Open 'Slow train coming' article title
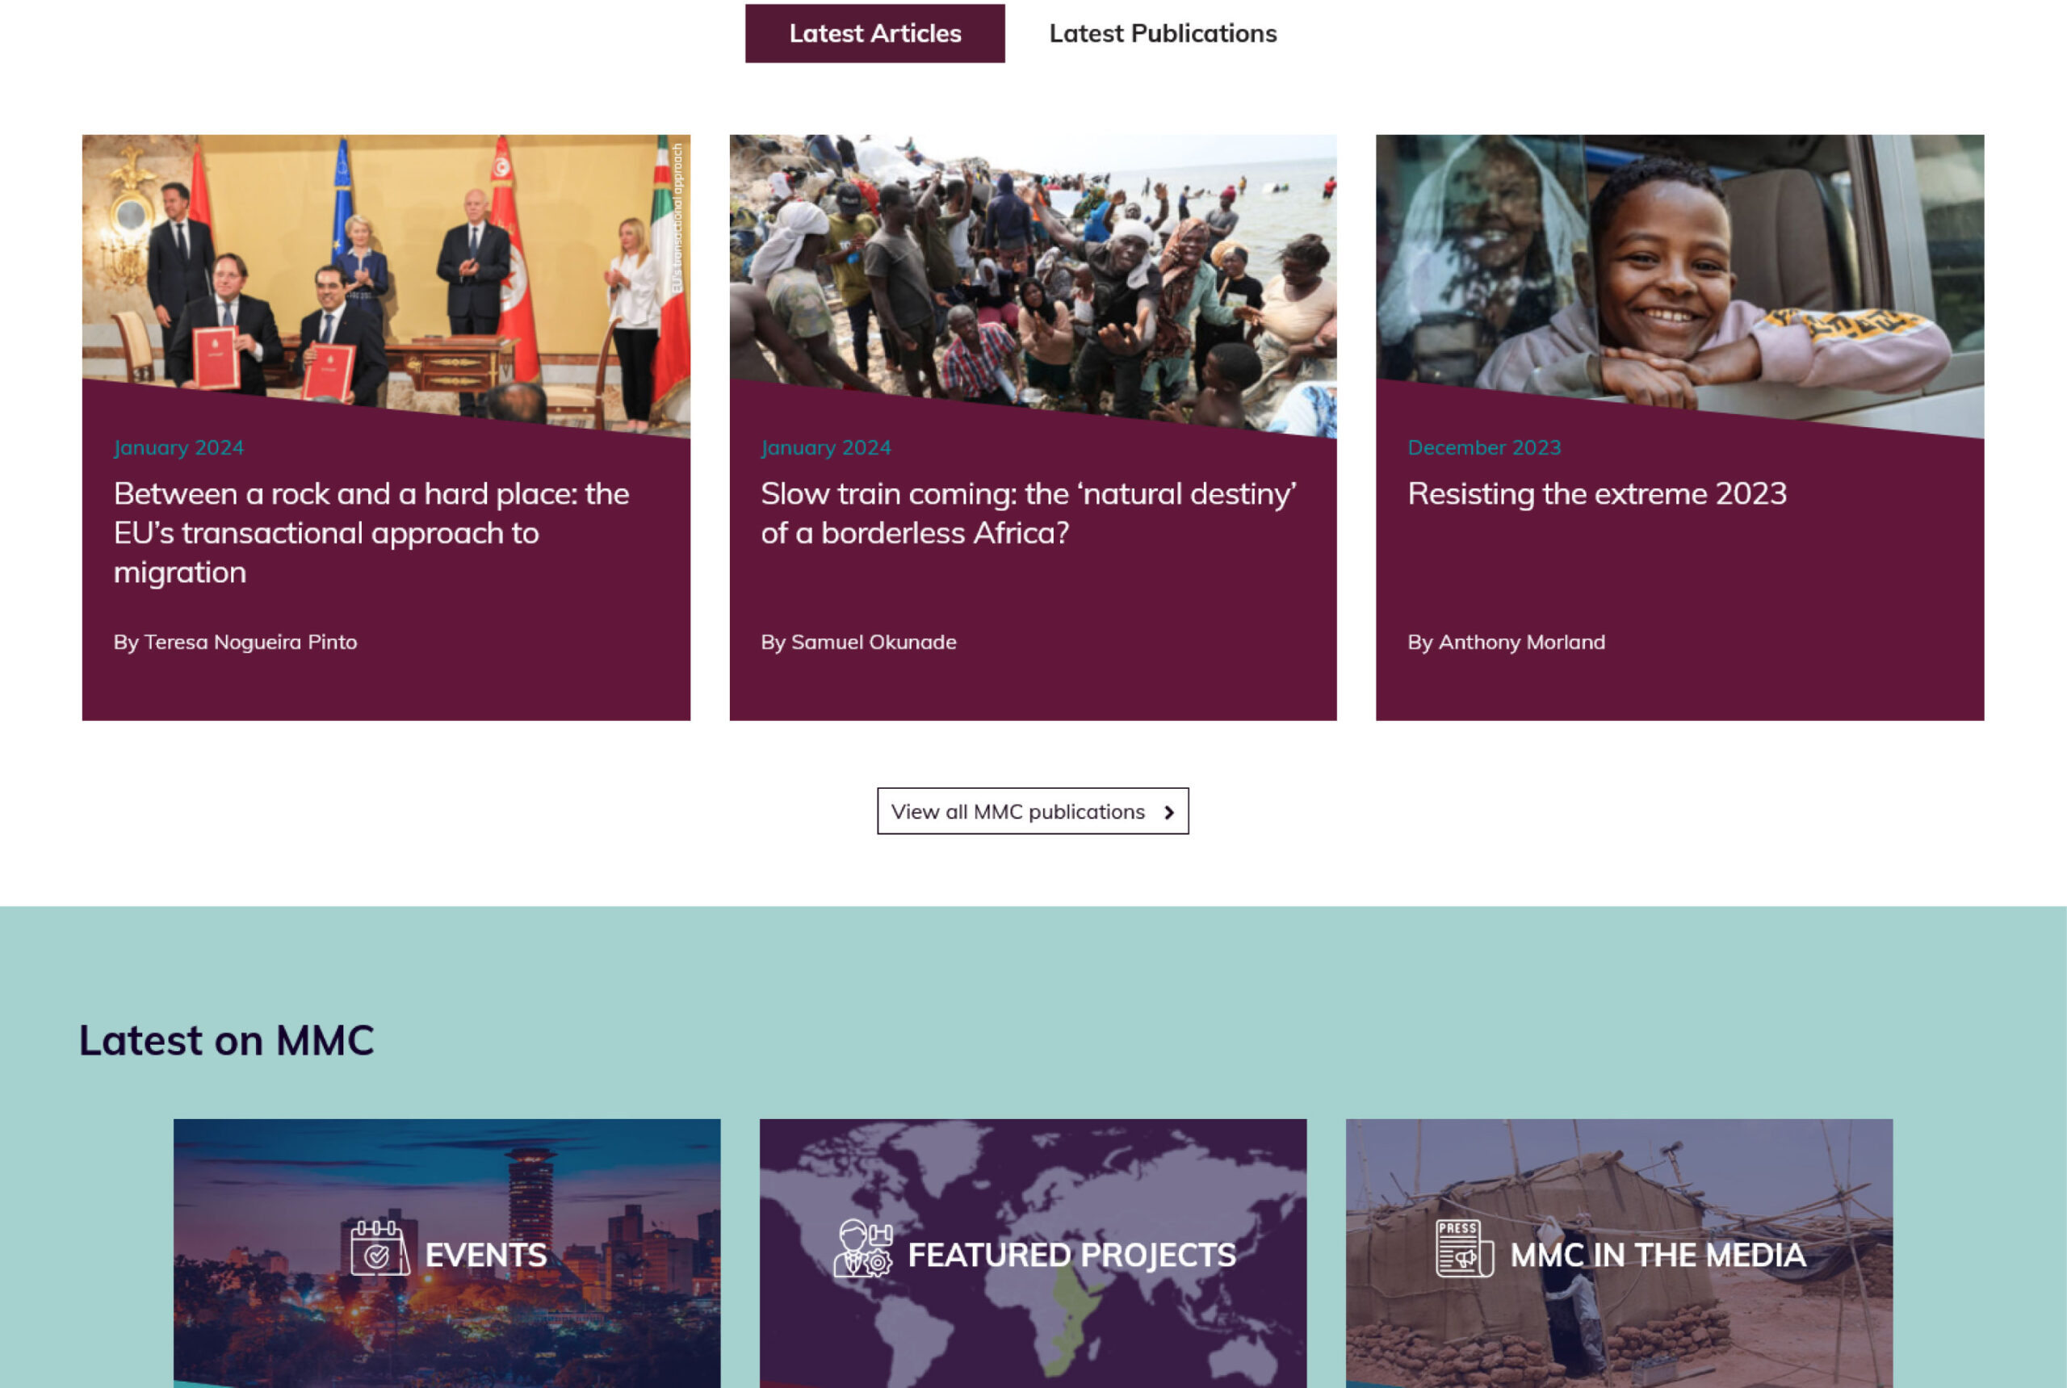Viewport: 2067px width, 1388px height. 1028,513
